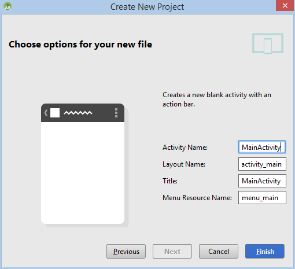Click the Choose options heading text
The image size is (295, 269).
point(80,45)
